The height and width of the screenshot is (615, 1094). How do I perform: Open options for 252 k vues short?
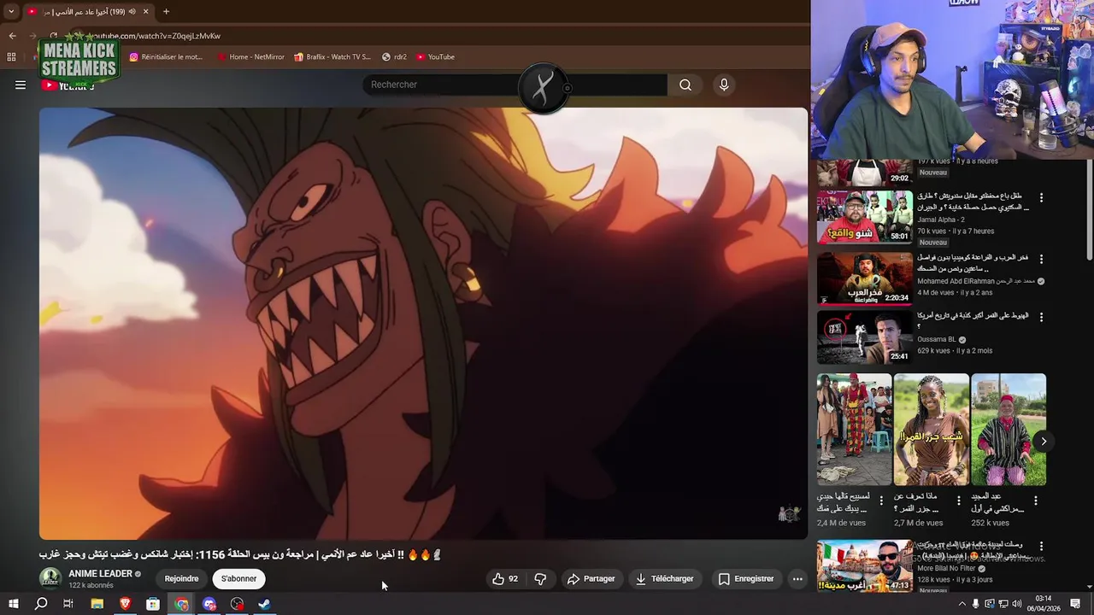click(x=1035, y=501)
